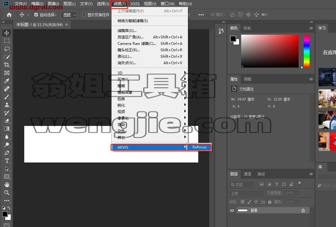The image size is (336, 227).
Task: Select the Eraser tool
Action: click(x=7, y=121)
